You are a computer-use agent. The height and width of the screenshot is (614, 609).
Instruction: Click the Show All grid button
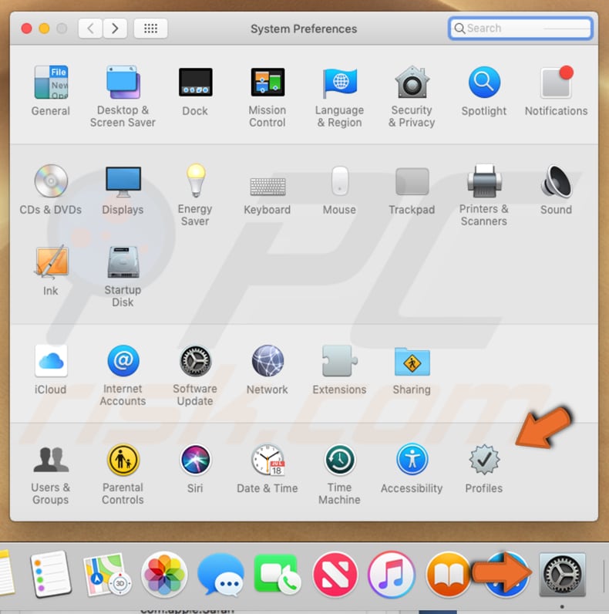coord(150,29)
